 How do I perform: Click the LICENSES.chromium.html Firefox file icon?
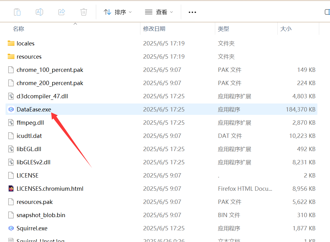(x=11, y=189)
